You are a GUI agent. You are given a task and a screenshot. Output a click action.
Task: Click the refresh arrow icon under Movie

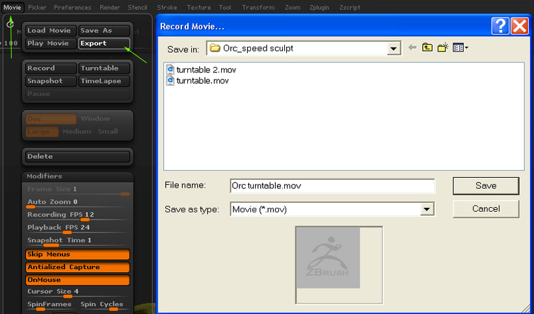(x=10, y=24)
